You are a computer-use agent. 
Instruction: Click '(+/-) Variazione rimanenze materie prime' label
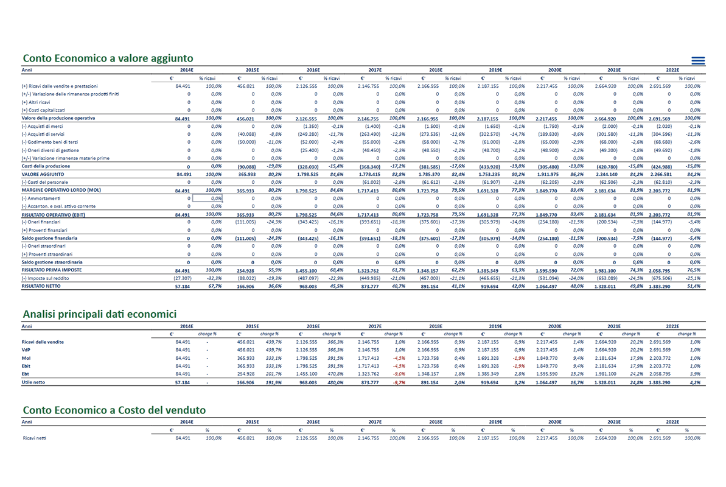click(x=65, y=158)
